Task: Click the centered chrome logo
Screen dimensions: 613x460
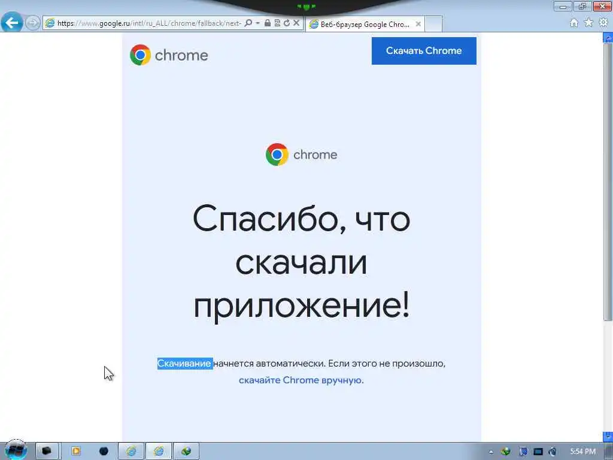Action: click(x=301, y=155)
